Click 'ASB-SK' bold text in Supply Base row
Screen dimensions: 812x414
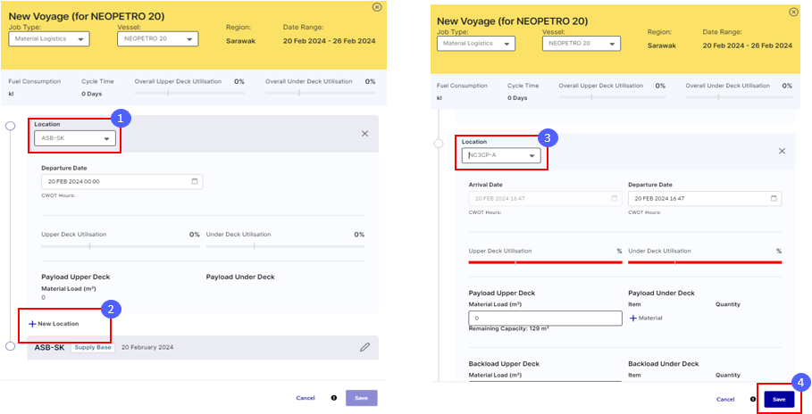[x=50, y=347]
